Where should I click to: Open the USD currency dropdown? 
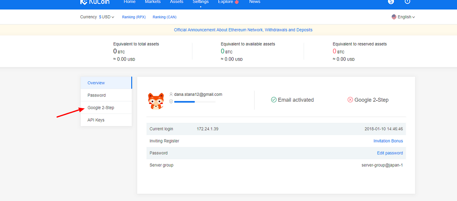pos(107,17)
